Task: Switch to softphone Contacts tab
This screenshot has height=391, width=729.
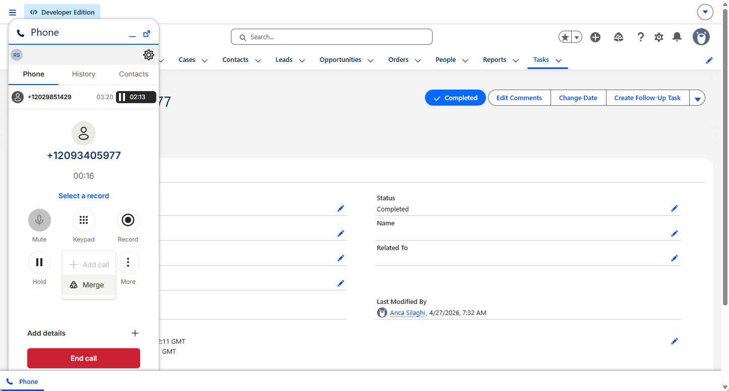Action: click(134, 74)
